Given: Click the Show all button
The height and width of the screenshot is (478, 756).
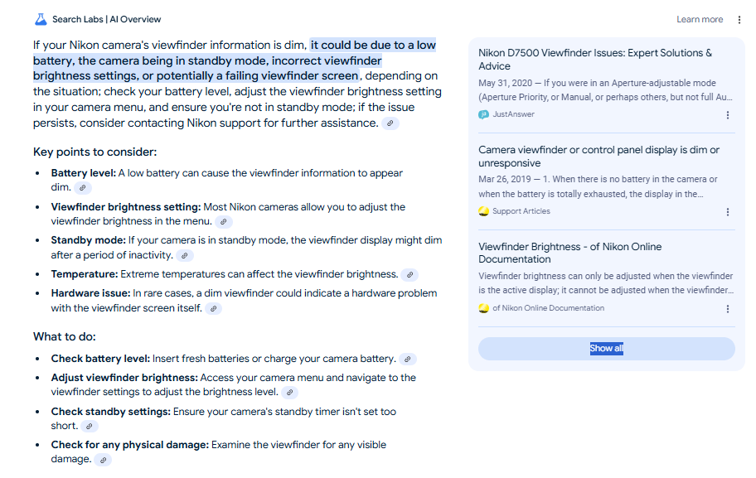Looking at the screenshot, I should pos(607,349).
